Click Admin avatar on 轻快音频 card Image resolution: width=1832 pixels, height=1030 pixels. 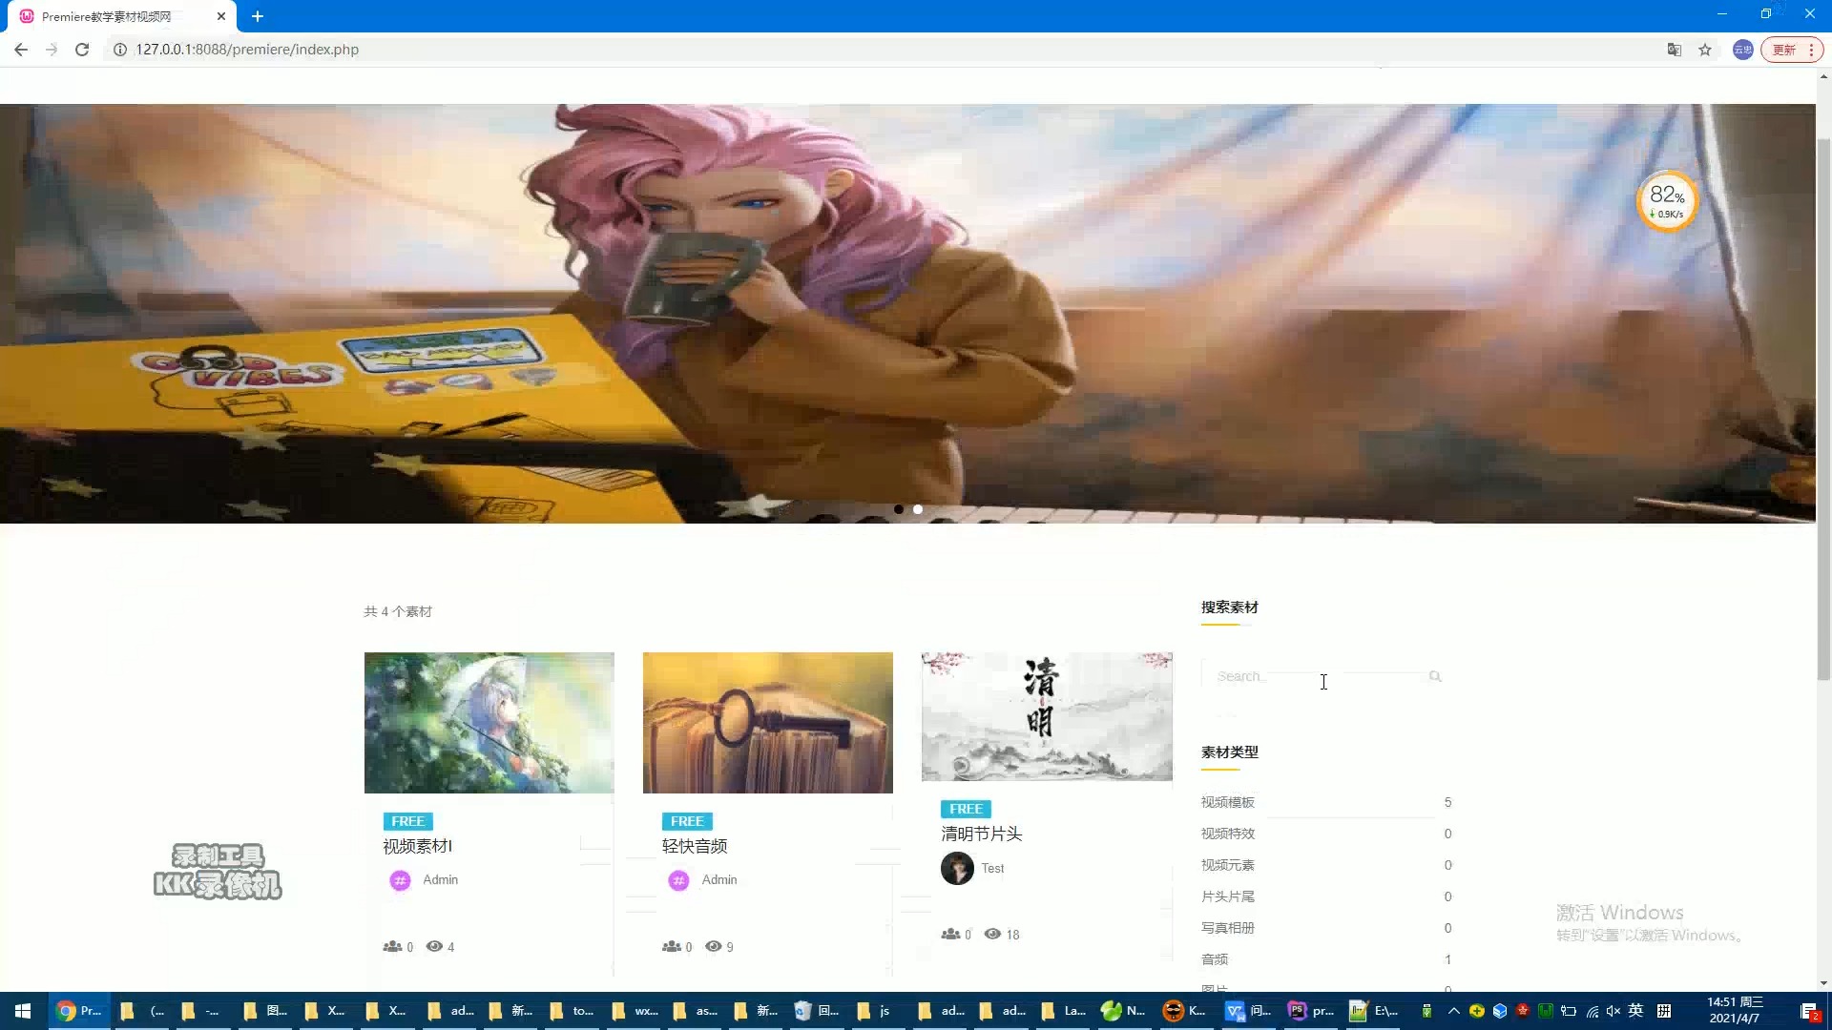coord(678,880)
